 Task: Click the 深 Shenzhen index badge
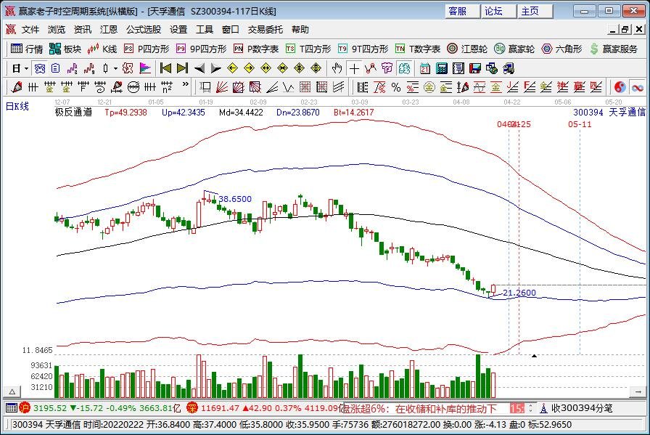click(x=192, y=408)
